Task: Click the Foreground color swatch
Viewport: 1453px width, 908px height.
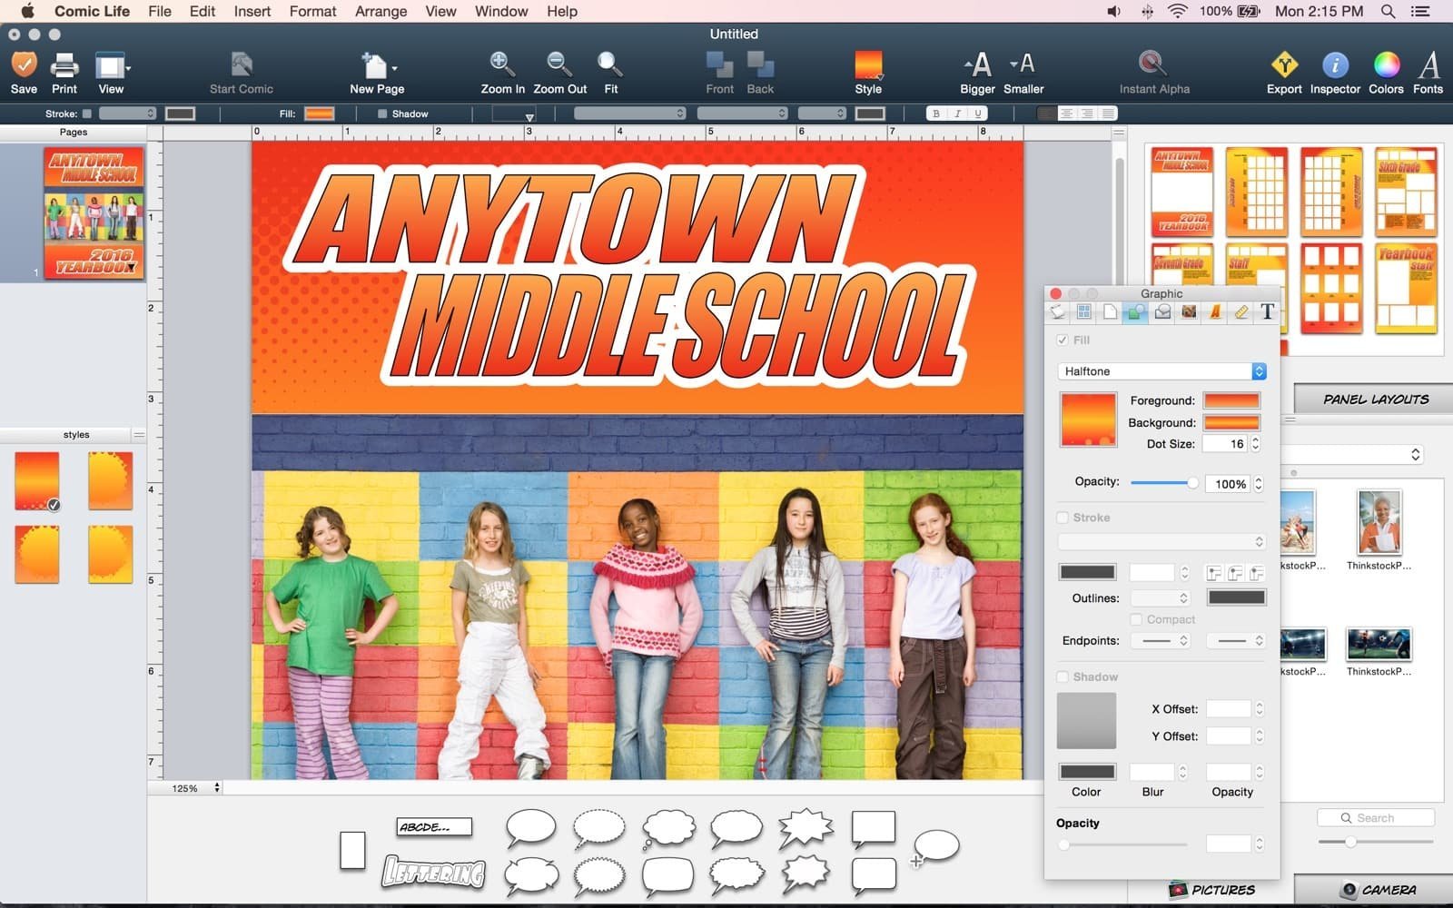Action: 1231,400
